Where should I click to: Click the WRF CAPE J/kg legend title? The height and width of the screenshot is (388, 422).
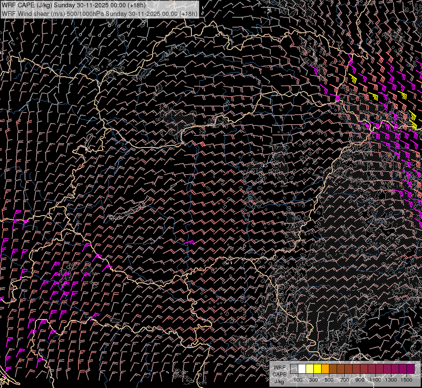(x=279, y=374)
